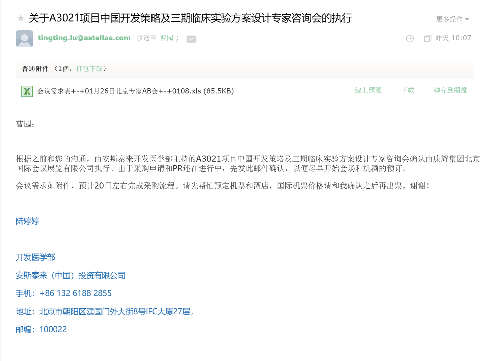Preview the attachment via 線上預覽
Screen dimensions: 487x361
368,90
